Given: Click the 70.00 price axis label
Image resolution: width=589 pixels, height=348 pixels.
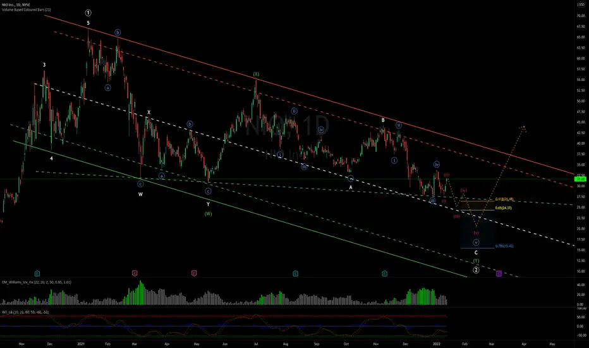Looking at the screenshot, I should pyautogui.click(x=581, y=16).
